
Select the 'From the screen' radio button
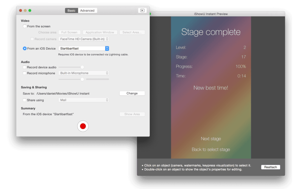(x=25, y=26)
